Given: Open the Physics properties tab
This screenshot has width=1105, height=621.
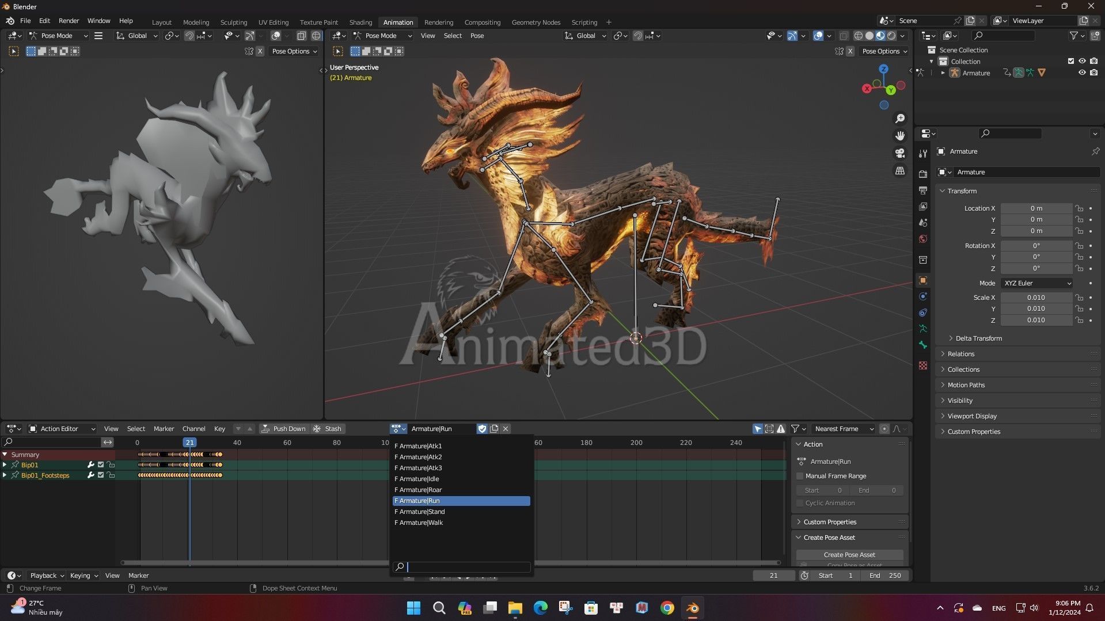Looking at the screenshot, I should pos(923,296).
